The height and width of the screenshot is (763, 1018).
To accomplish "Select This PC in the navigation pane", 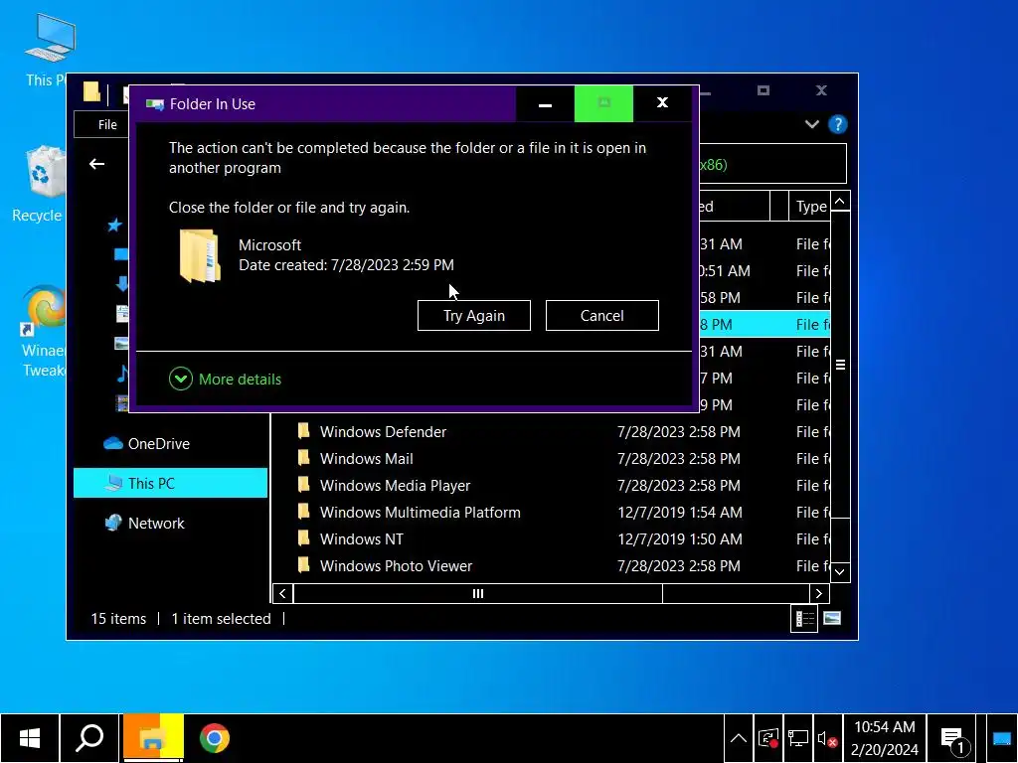I will pos(170,483).
